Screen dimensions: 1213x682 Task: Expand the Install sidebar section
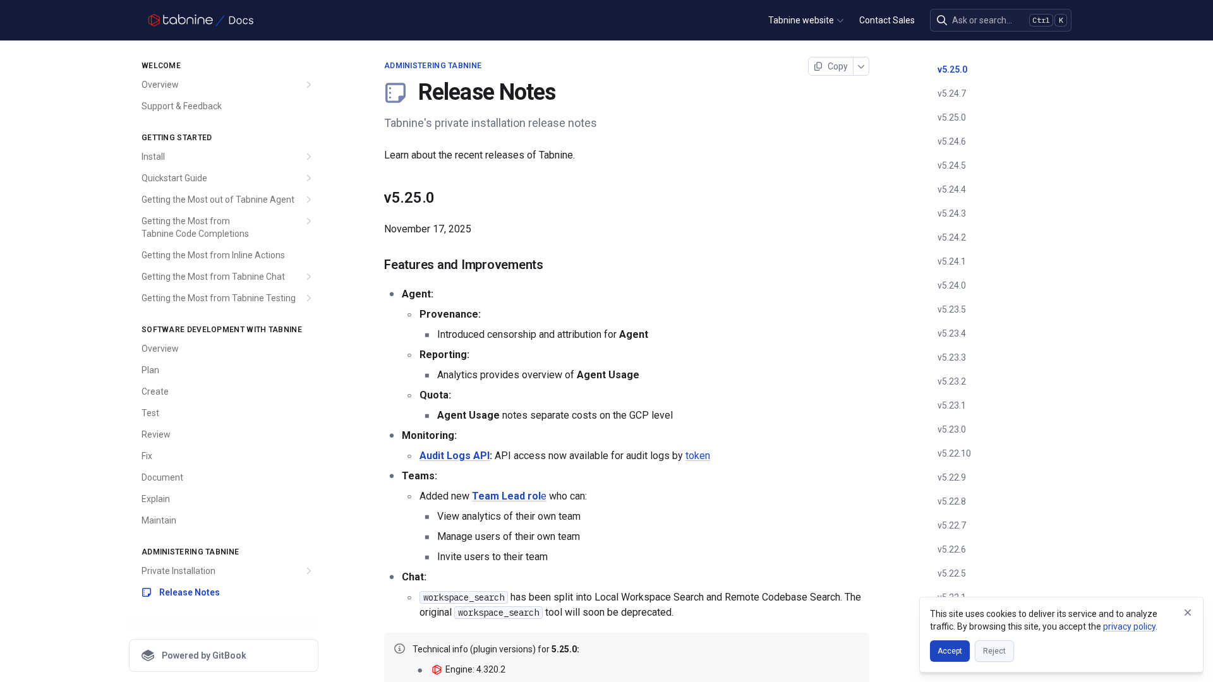(x=309, y=157)
